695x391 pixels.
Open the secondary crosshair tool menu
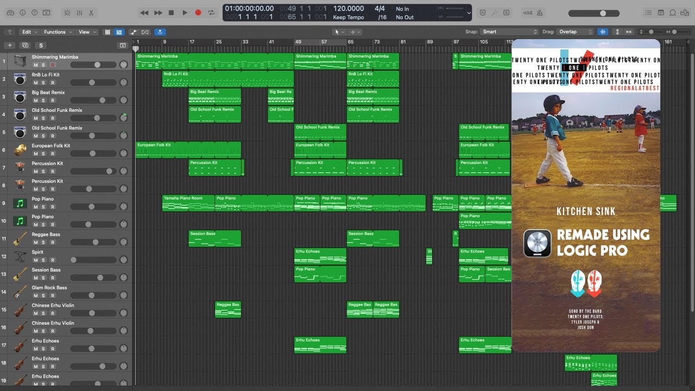355,32
